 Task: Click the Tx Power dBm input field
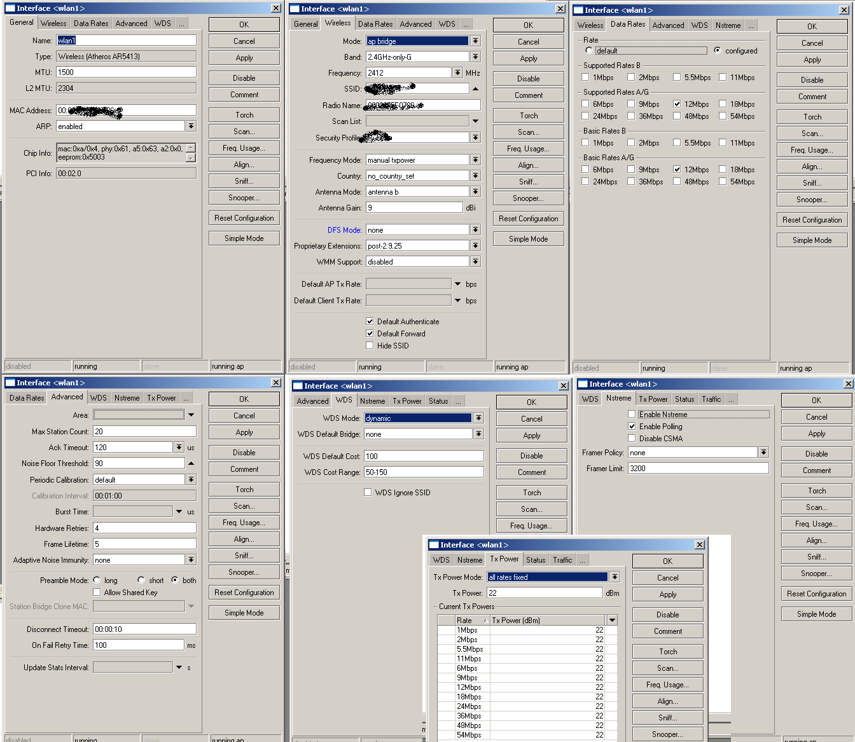(545, 593)
